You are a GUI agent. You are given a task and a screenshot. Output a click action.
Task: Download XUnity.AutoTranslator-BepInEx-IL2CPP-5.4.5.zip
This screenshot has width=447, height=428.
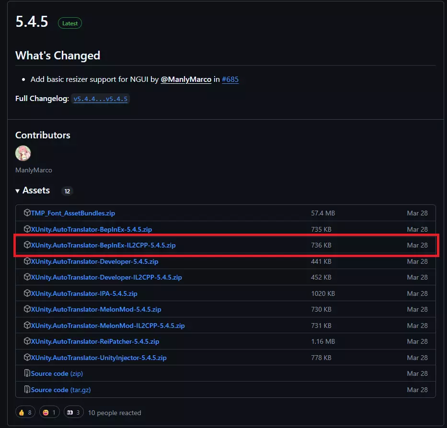coord(103,245)
